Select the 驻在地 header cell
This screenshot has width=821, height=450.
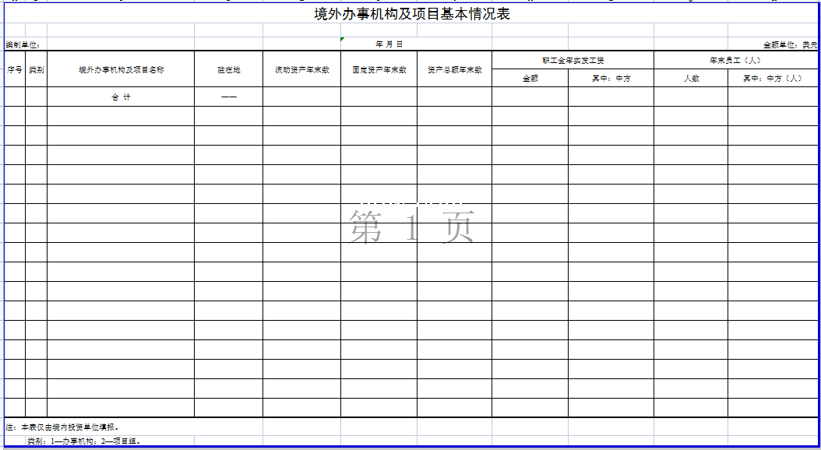(x=228, y=69)
